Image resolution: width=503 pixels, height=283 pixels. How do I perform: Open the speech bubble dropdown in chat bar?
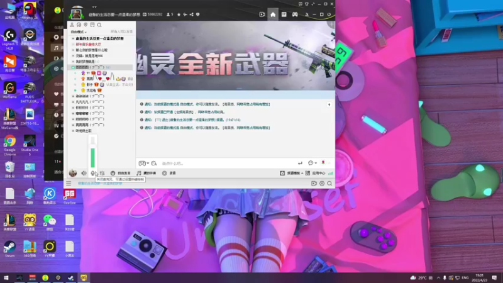(x=312, y=163)
